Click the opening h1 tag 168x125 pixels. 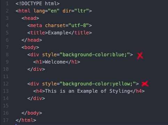pyautogui.click(x=39, y=62)
